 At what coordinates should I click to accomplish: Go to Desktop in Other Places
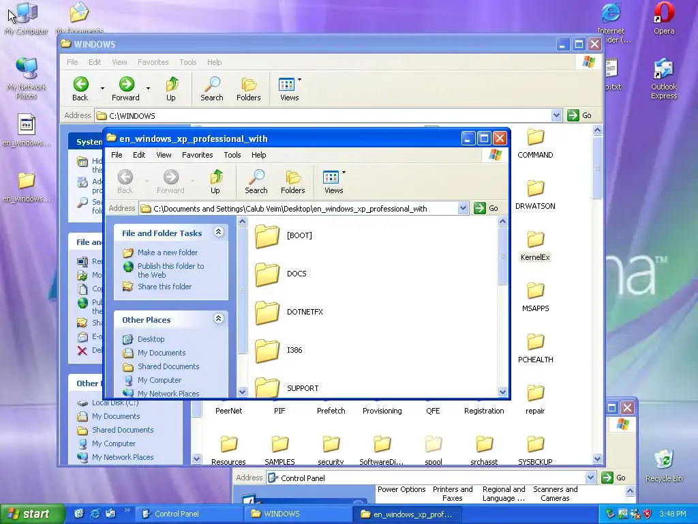[151, 339]
